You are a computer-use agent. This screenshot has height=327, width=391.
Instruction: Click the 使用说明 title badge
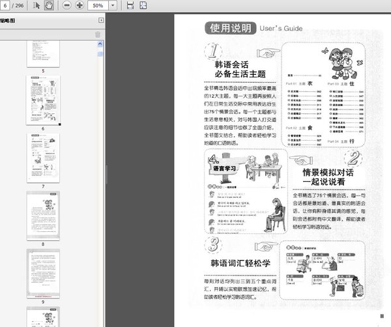click(x=231, y=28)
